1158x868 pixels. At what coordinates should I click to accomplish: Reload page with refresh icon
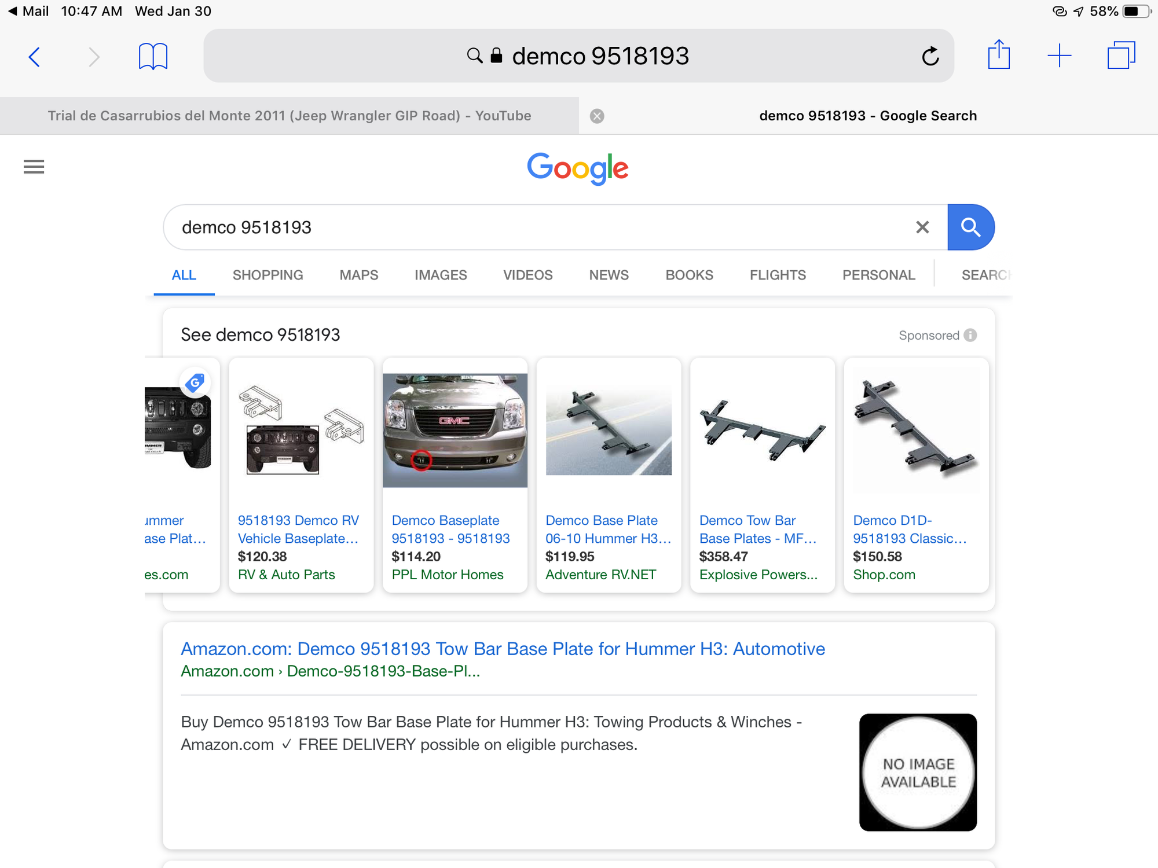tap(930, 57)
